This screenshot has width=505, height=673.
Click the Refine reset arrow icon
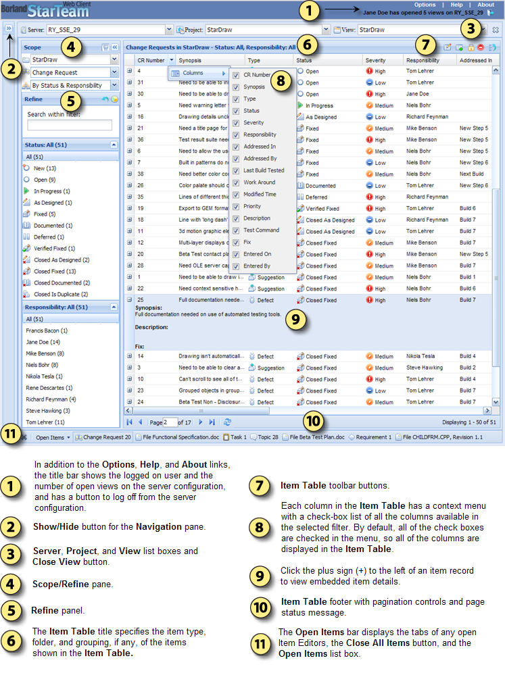[x=105, y=99]
